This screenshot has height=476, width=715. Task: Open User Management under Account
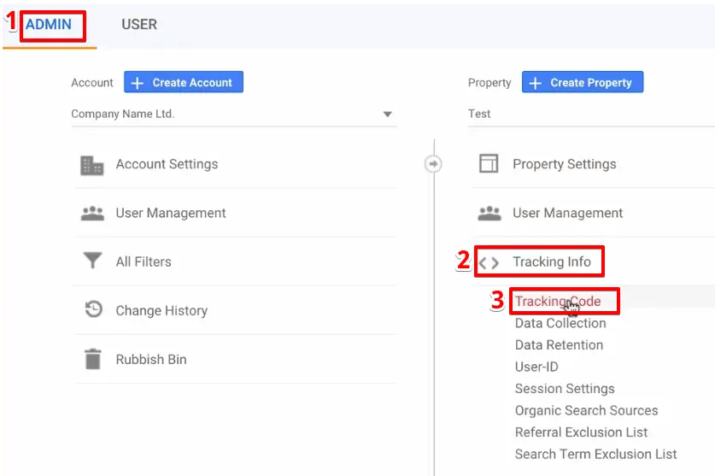coord(171,213)
